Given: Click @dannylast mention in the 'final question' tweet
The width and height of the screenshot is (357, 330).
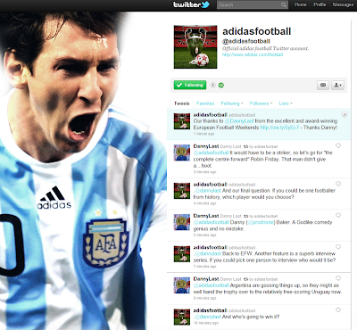Looking at the screenshot, I should [208, 191].
